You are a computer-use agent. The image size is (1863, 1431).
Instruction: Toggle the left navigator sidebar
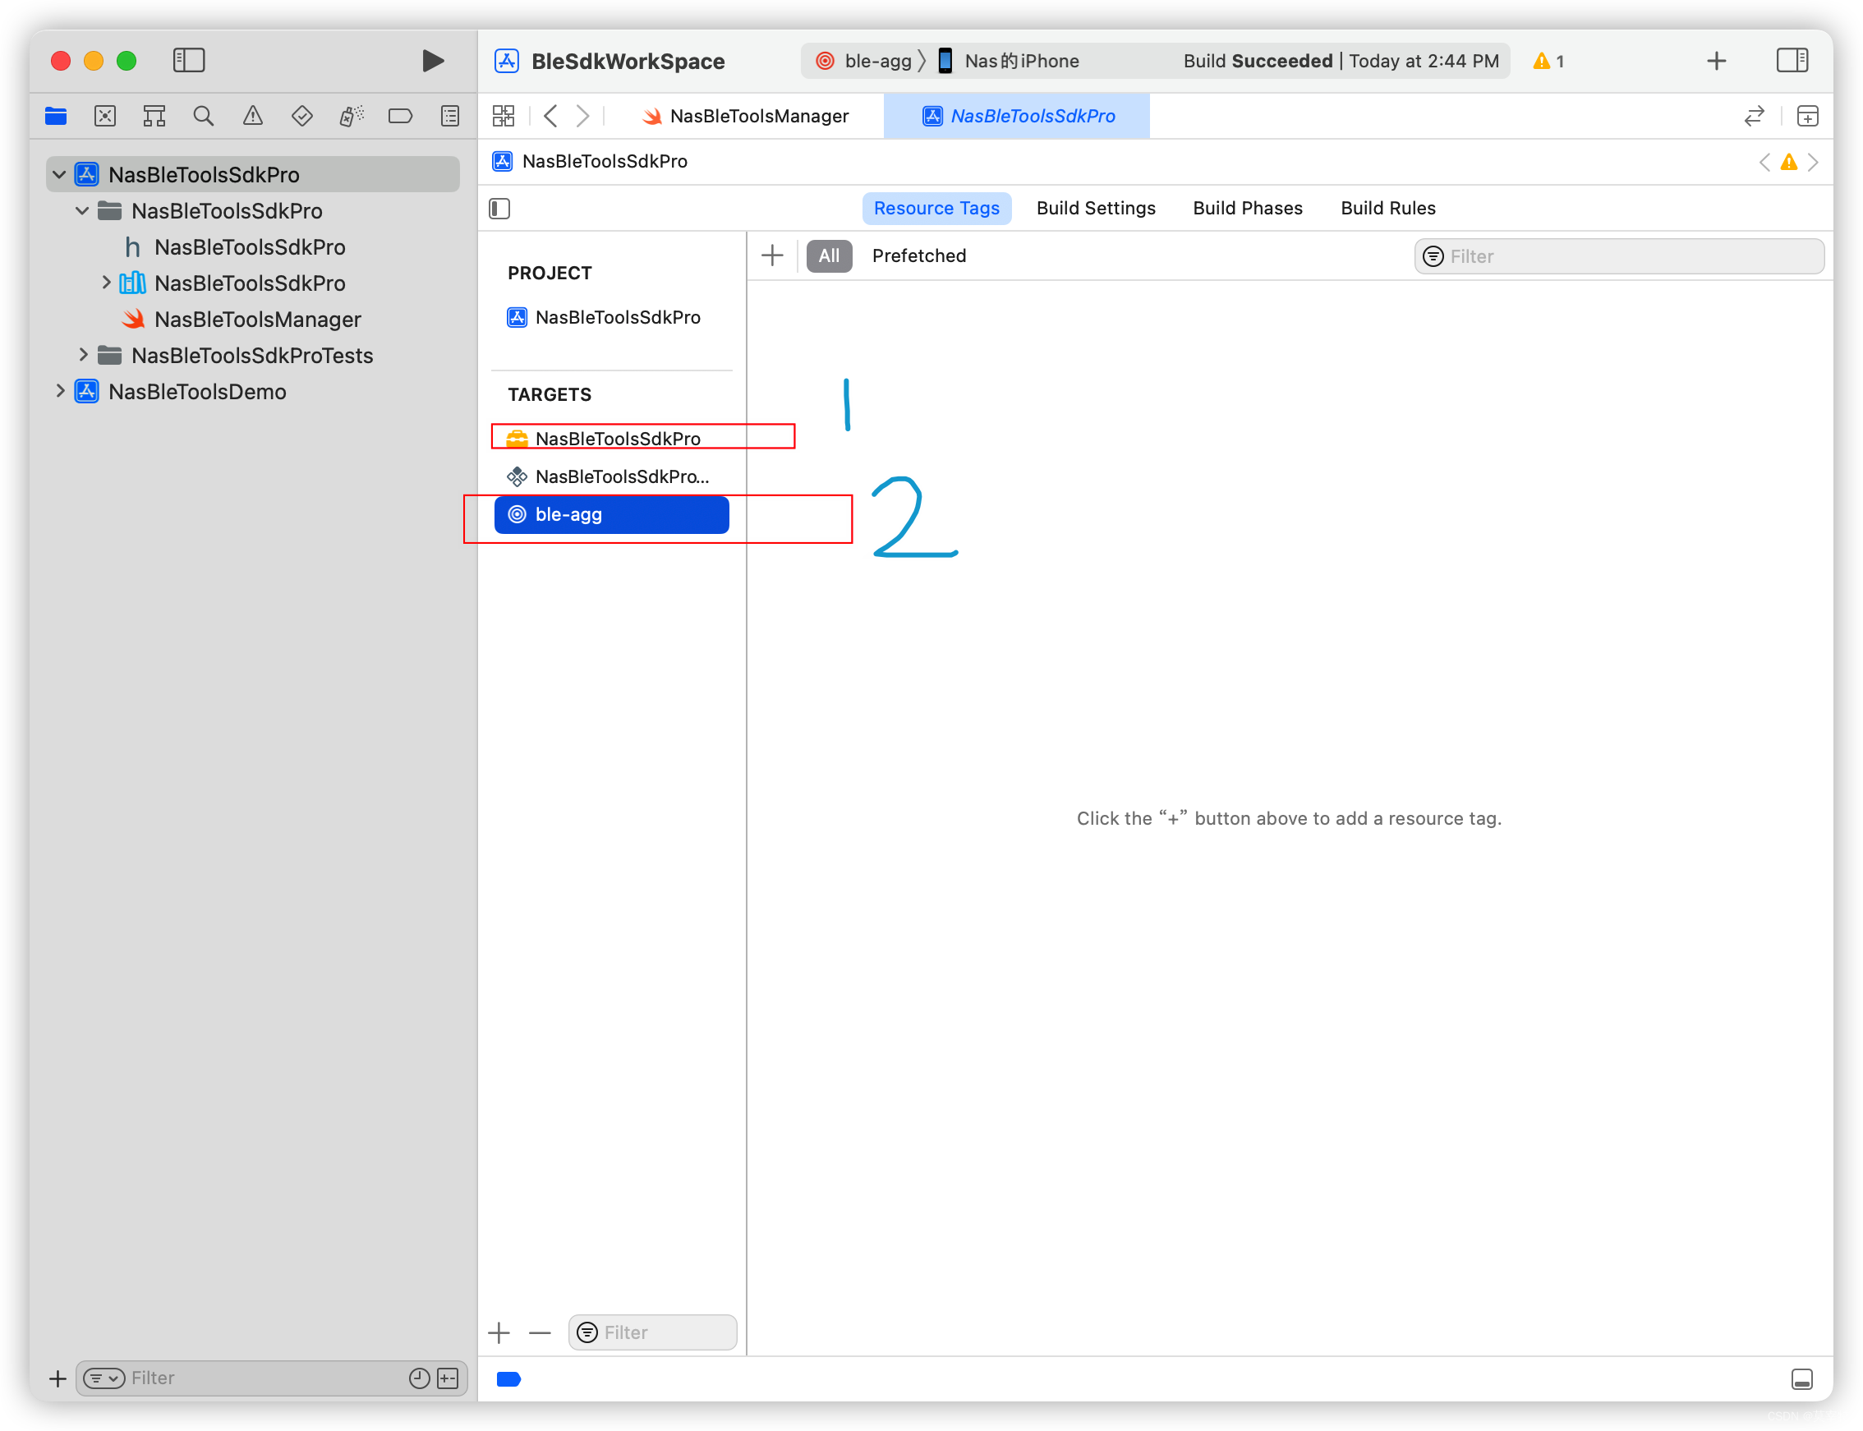coord(189,61)
